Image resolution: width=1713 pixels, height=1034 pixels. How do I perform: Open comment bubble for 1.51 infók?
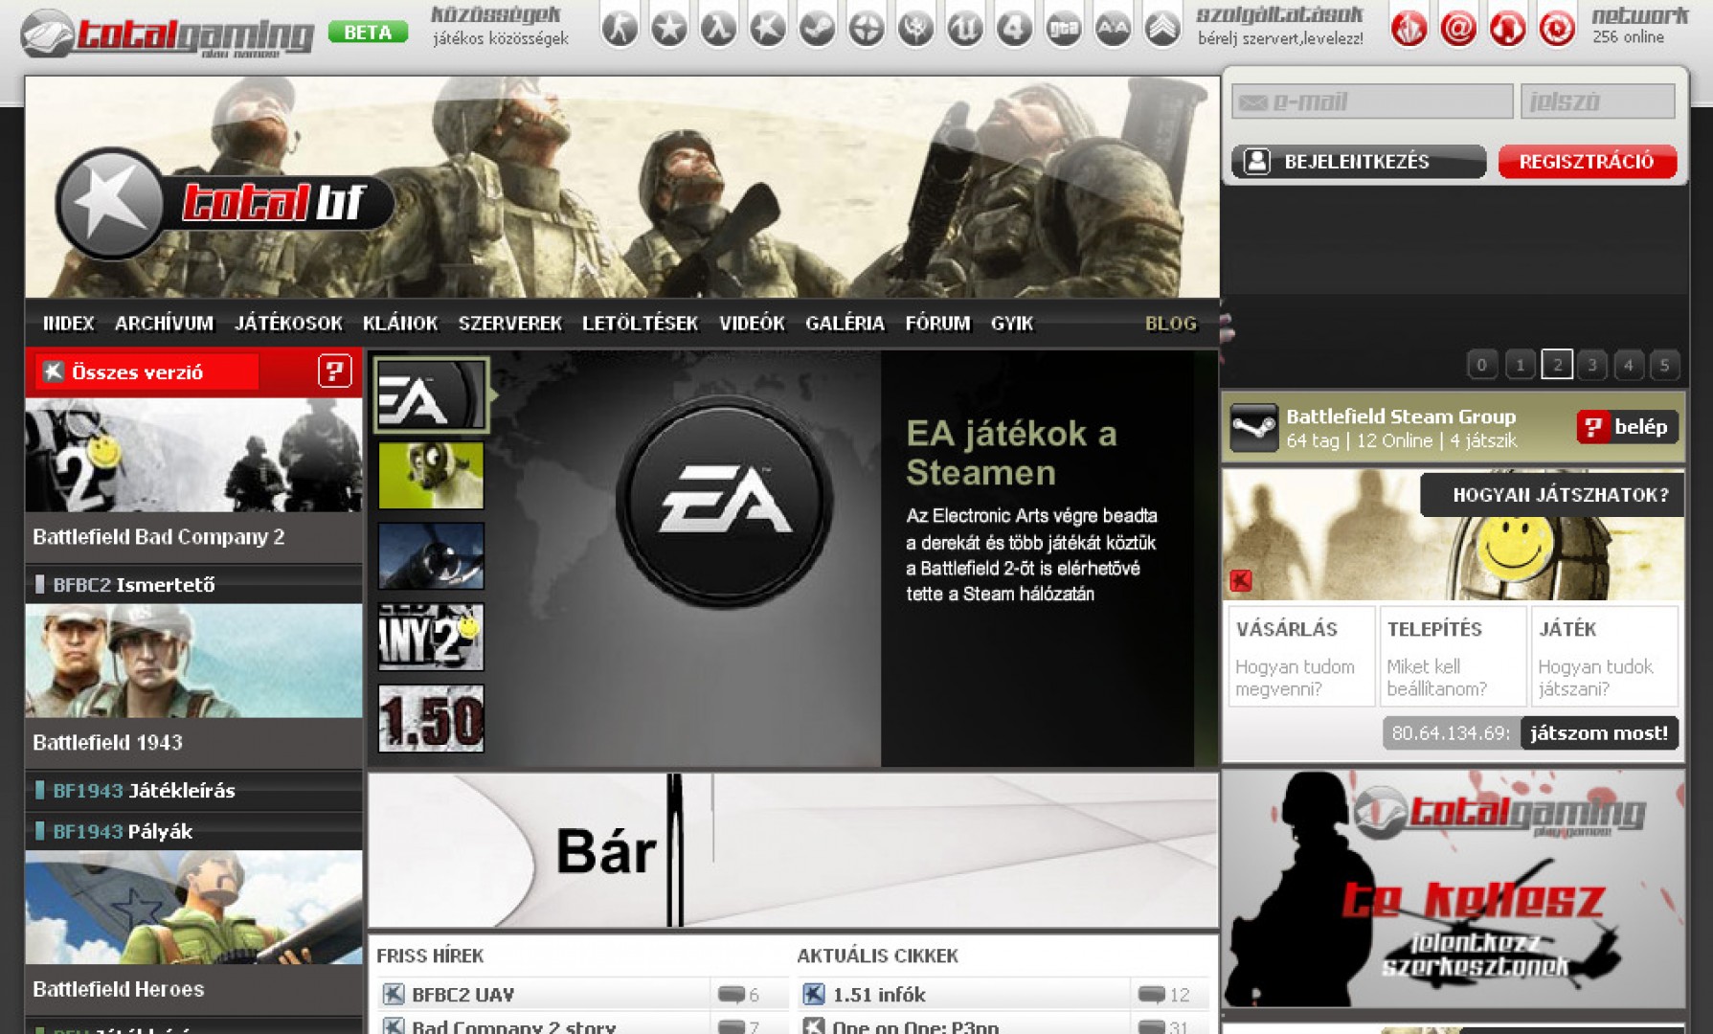pos(1152,995)
